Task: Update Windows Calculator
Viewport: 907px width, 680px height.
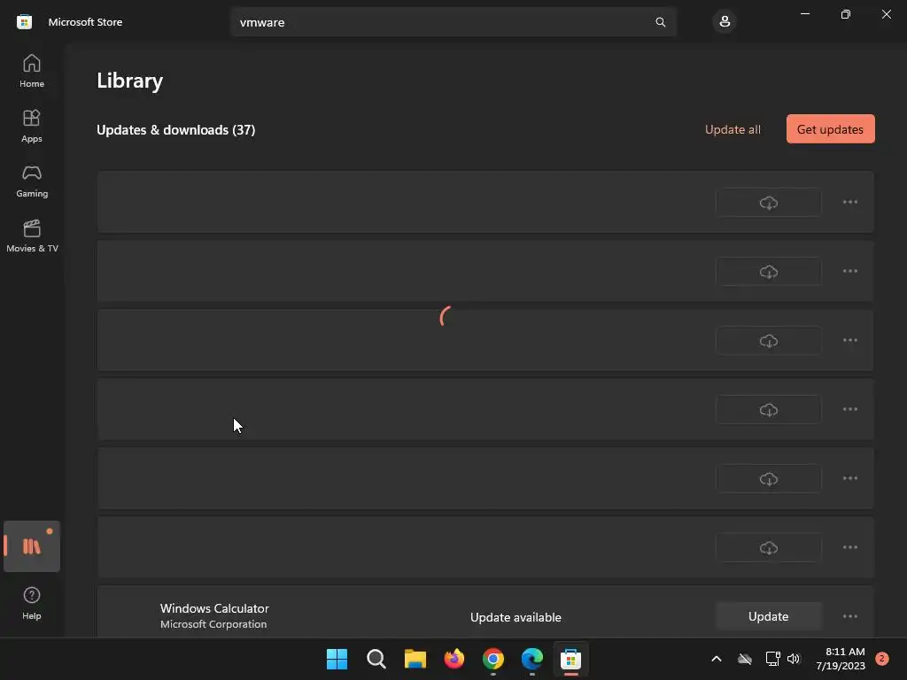Action: pos(768,616)
